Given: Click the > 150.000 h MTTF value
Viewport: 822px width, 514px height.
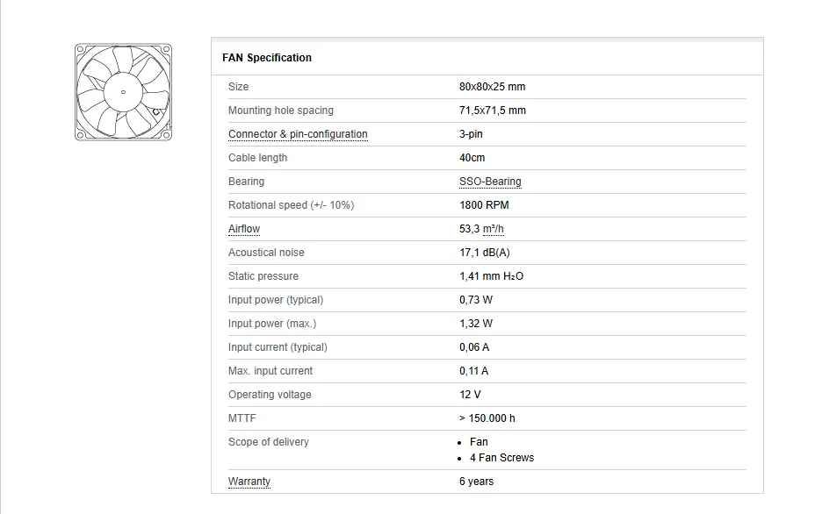Looking at the screenshot, I should click(487, 418).
